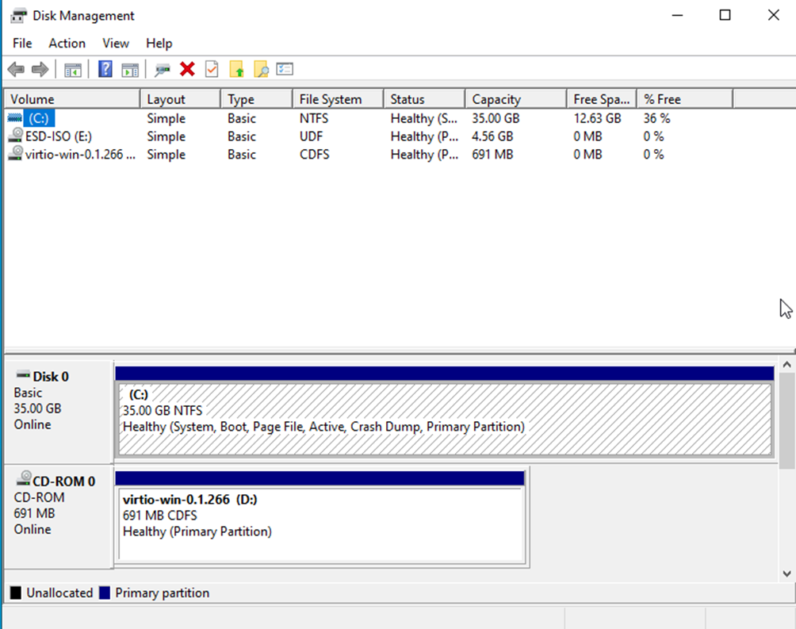This screenshot has height=629, width=796.
Task: Click the Back arrow toolbar icon
Action: [x=16, y=70]
